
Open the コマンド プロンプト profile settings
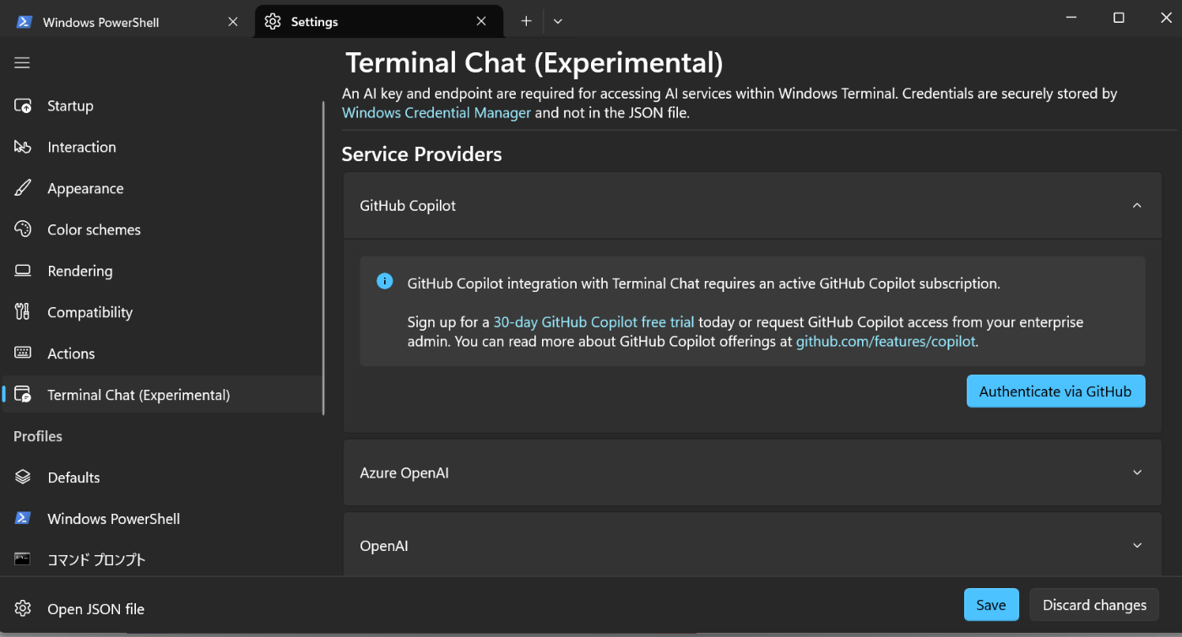[x=162, y=559]
